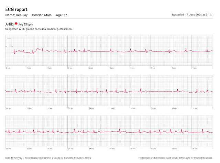
Task: Click the calibration pulse marker on first strip
Action: [x=9, y=42]
